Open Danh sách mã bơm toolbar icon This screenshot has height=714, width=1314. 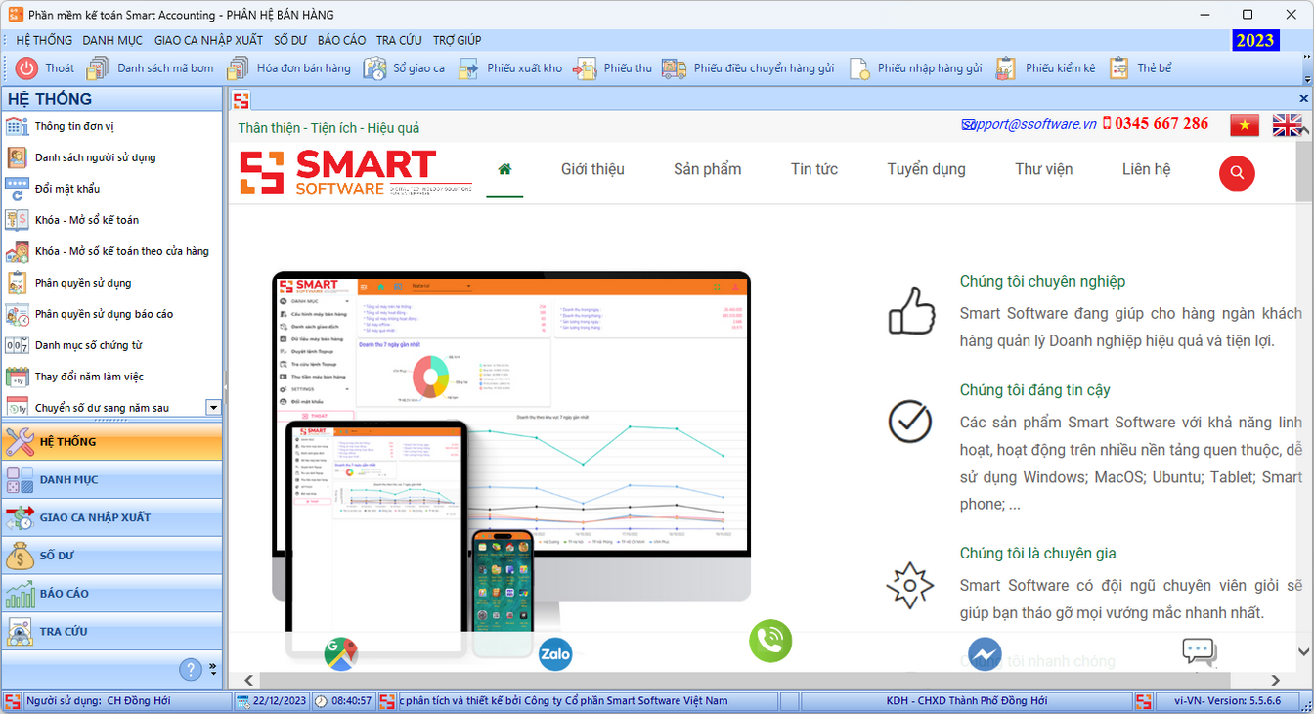pyautogui.click(x=98, y=68)
